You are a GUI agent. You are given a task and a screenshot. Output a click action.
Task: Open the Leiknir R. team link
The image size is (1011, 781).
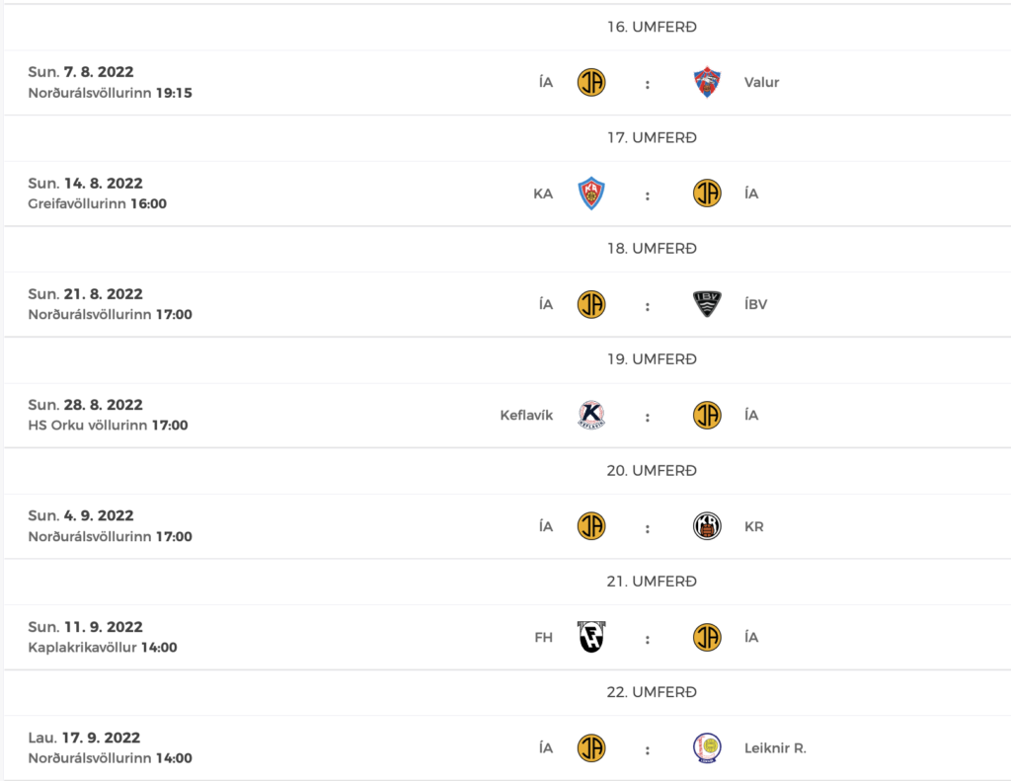(x=775, y=748)
